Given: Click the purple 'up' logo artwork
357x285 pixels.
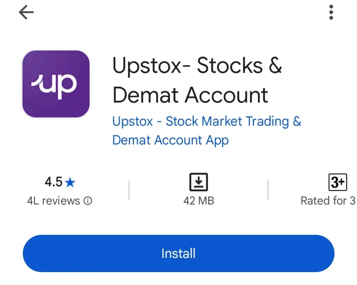Looking at the screenshot, I should click(56, 84).
